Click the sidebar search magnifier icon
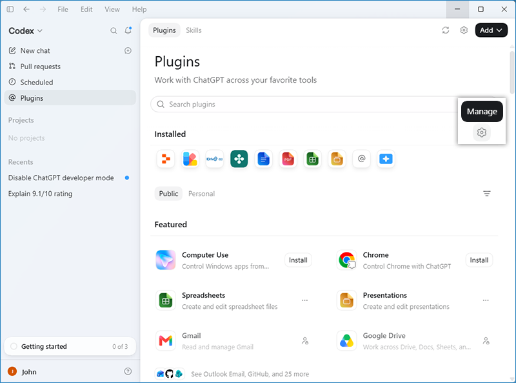Image resolution: width=516 pixels, height=383 pixels. tap(114, 30)
